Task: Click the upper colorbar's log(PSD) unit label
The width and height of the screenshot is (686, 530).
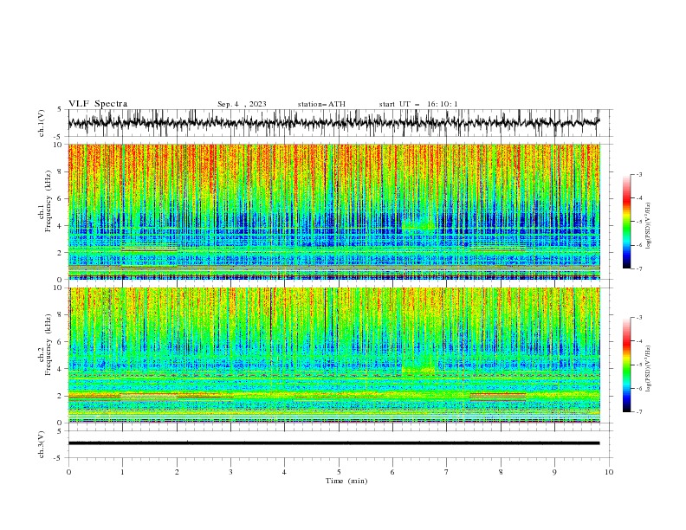Action: [x=649, y=226]
